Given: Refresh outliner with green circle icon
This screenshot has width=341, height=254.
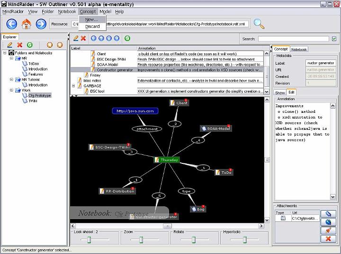Looking at the screenshot, I should click(x=127, y=38).
